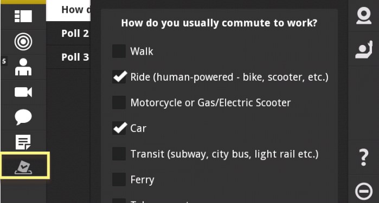Open the video camera panel
This screenshot has height=203, width=379.
tap(23, 92)
